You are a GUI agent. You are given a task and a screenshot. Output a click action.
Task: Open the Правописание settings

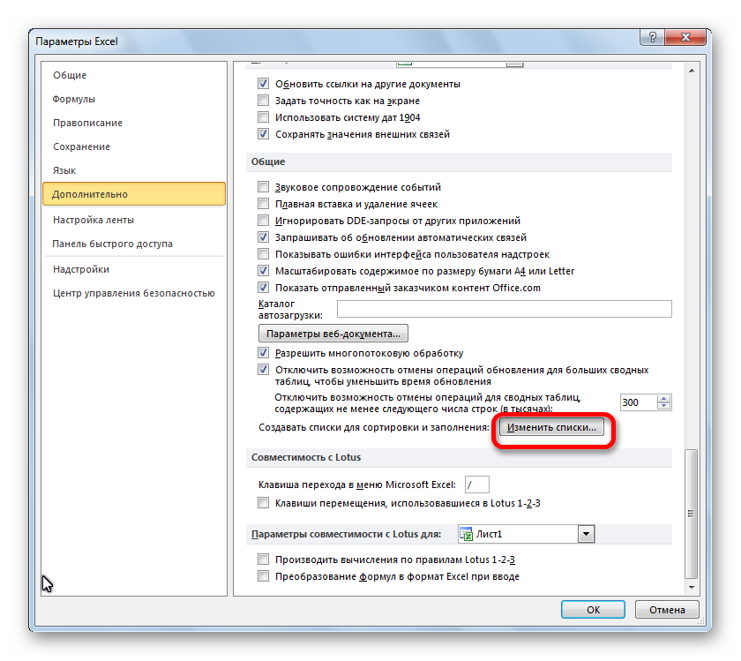point(87,123)
